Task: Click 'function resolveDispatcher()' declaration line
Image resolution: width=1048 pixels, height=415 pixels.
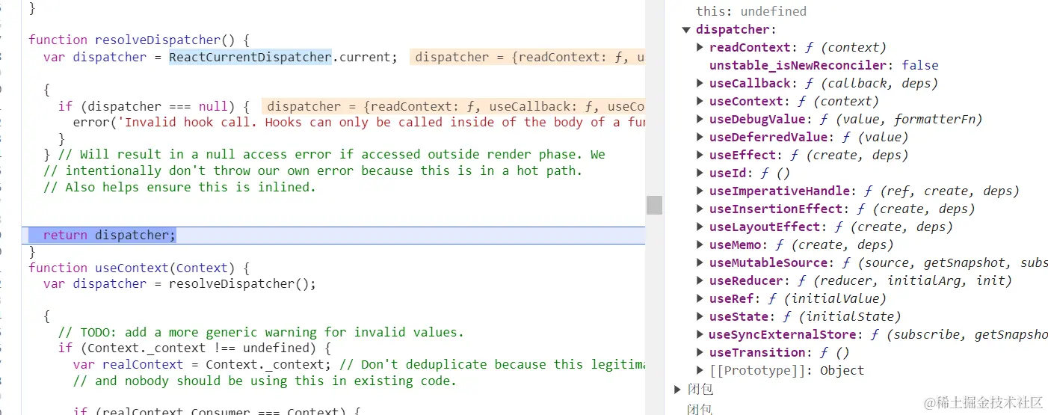Action: (139, 40)
